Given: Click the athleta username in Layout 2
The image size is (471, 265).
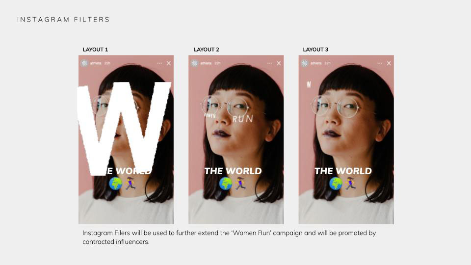Looking at the screenshot, I should click(206, 63).
